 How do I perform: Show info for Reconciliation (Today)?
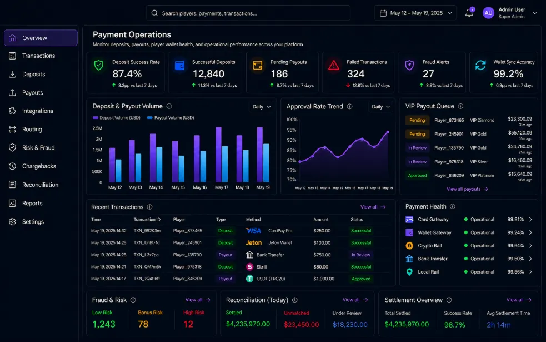pos(294,300)
